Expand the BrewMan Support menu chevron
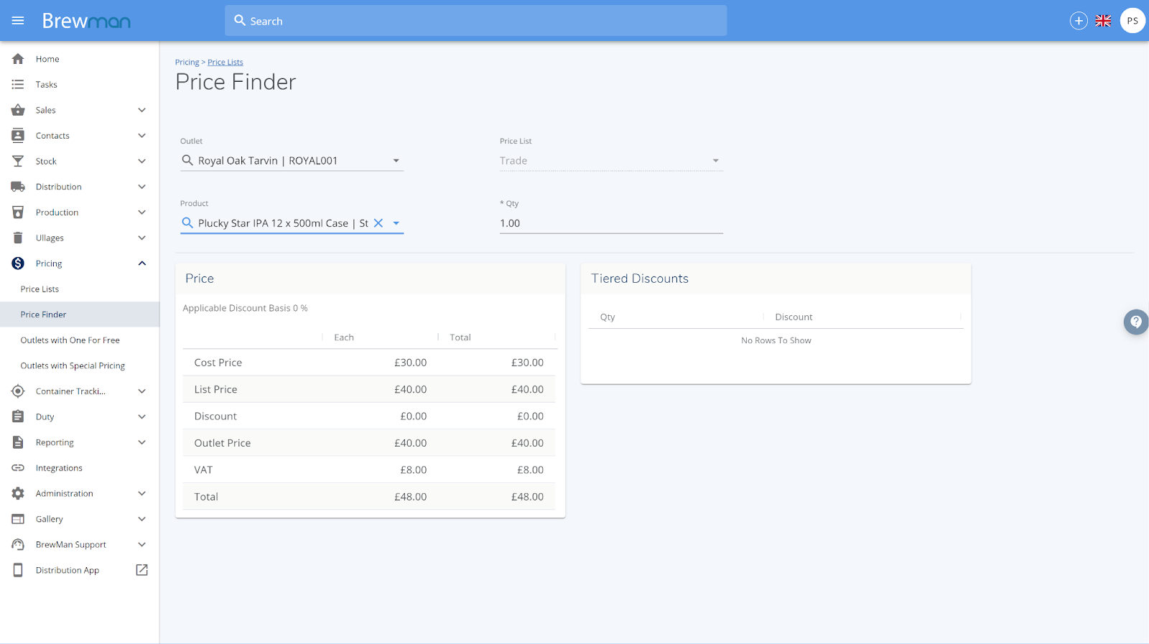The image size is (1149, 644). [142, 544]
